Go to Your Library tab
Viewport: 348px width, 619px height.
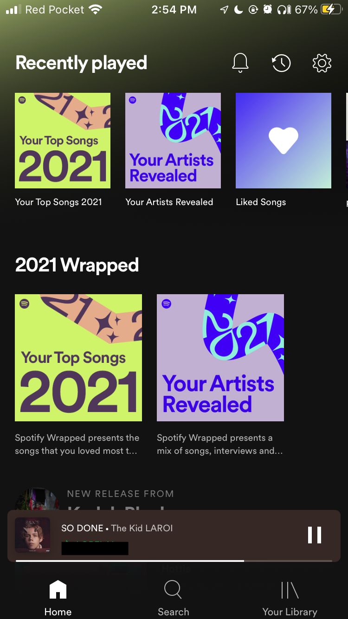pos(290,599)
